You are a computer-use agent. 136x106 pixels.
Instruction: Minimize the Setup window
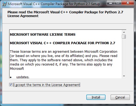[x=111, y=3]
